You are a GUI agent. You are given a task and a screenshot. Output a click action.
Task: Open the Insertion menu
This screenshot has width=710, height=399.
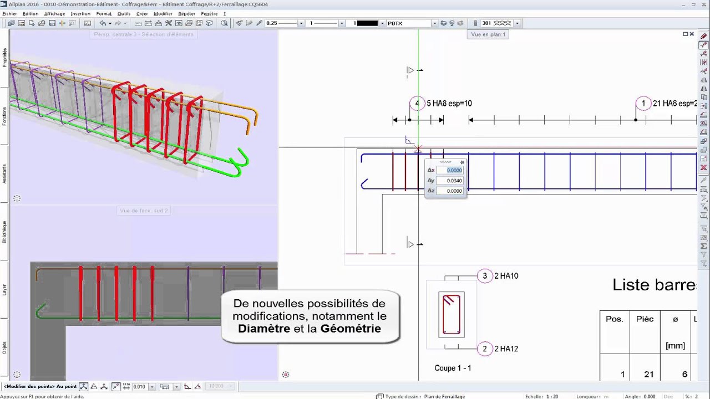coord(80,14)
